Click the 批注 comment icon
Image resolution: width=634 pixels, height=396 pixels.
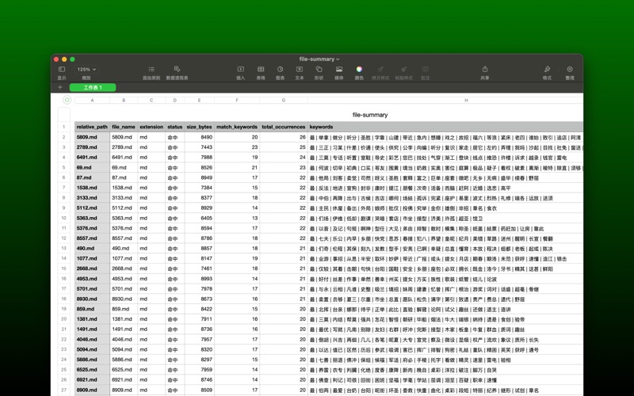(425, 70)
